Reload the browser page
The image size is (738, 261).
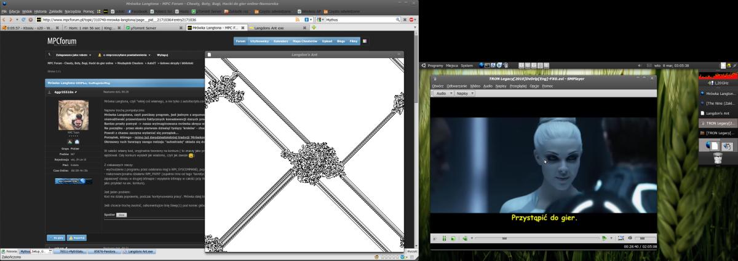point(23,20)
